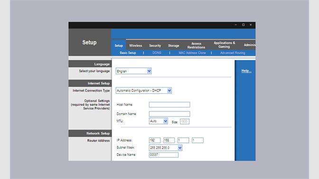Open the Security tab

tap(155, 45)
